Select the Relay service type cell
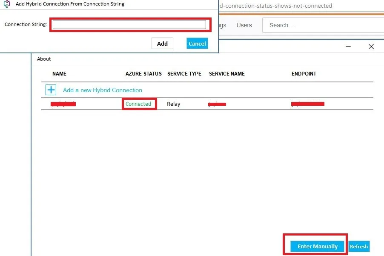The image size is (384, 256). [174, 104]
